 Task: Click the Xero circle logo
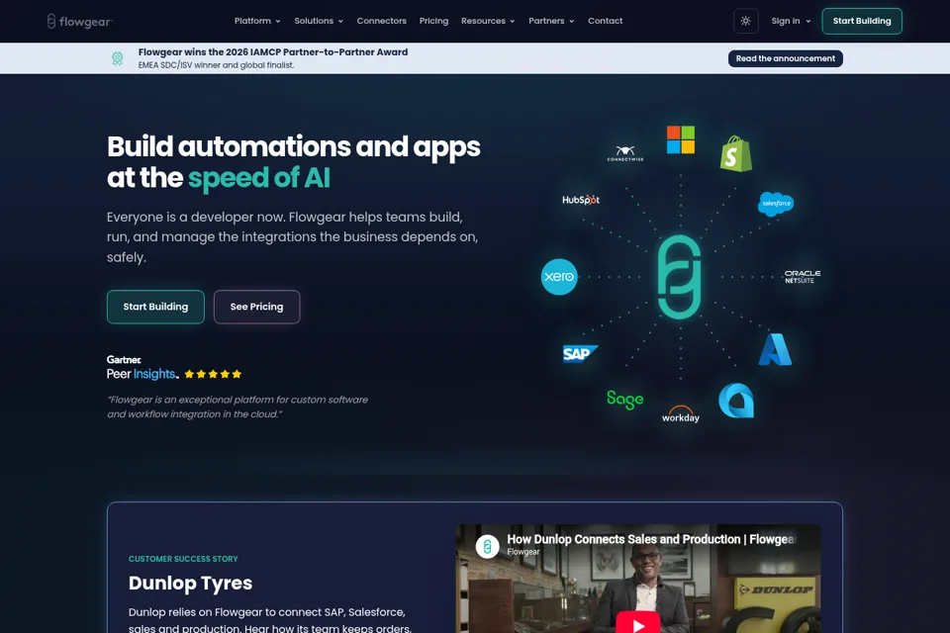pos(558,277)
